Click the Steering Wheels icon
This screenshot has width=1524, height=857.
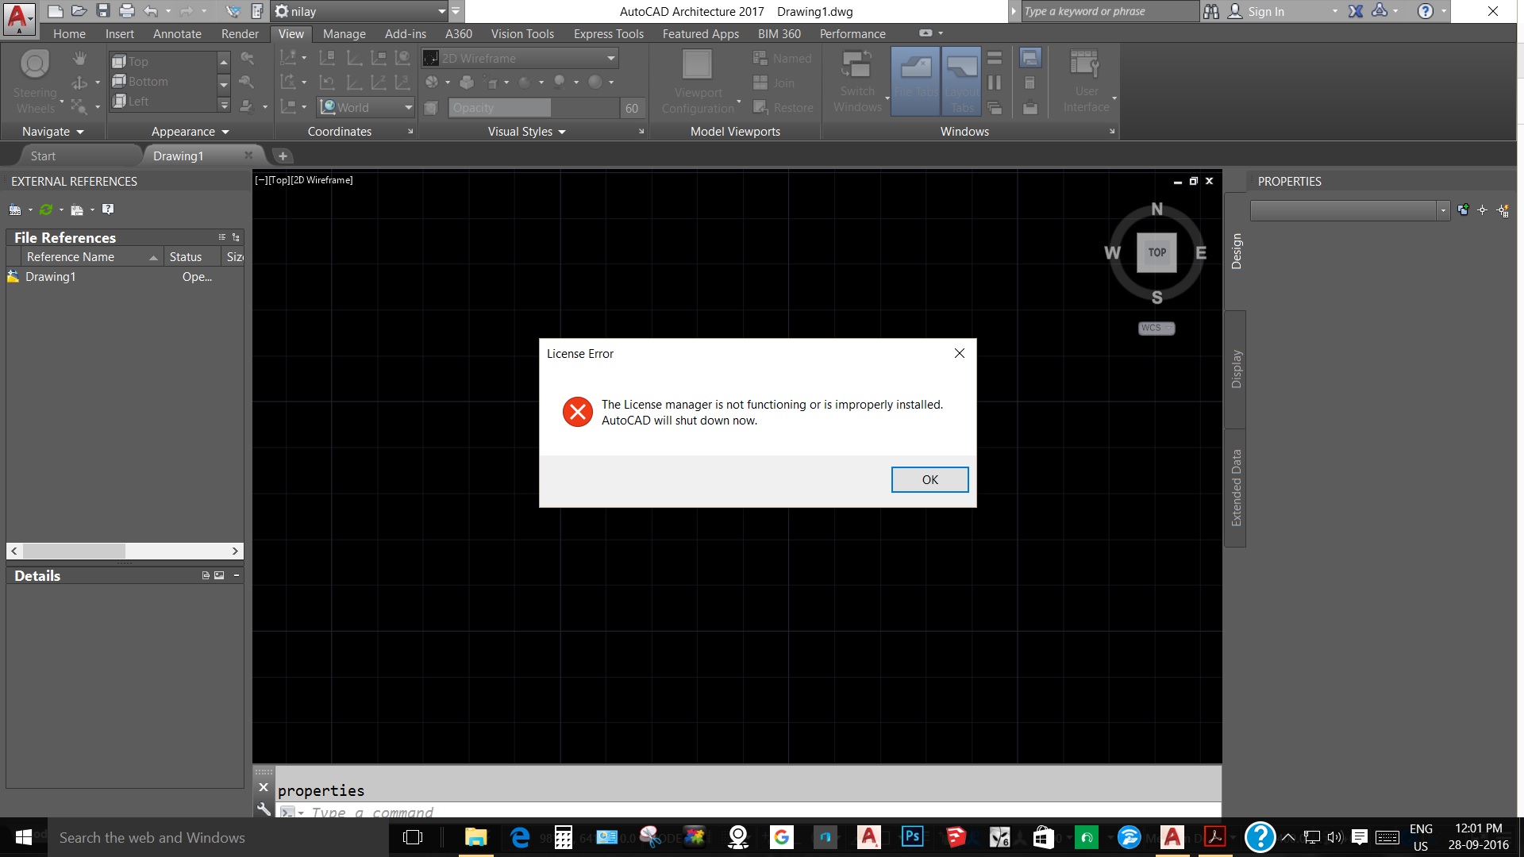pyautogui.click(x=35, y=65)
